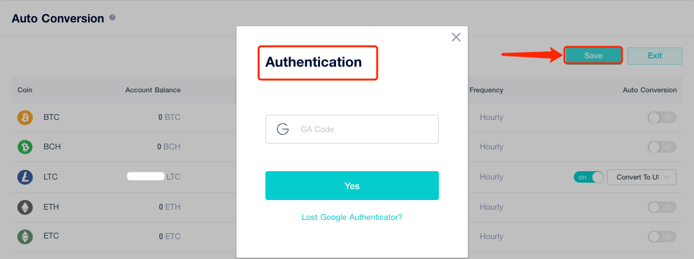The height and width of the screenshot is (259, 694).
Task: Close the Authentication dialog with X
Action: point(456,37)
